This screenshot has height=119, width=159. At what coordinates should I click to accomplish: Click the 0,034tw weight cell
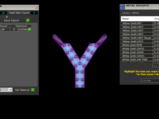[23, 29]
